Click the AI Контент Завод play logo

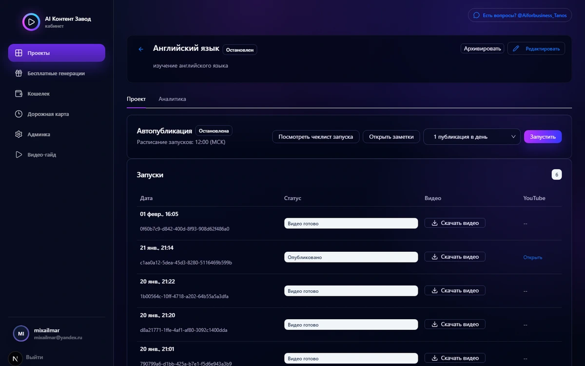tap(31, 22)
